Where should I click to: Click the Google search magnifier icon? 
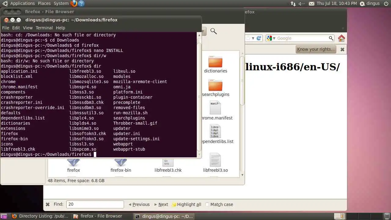[331, 38]
